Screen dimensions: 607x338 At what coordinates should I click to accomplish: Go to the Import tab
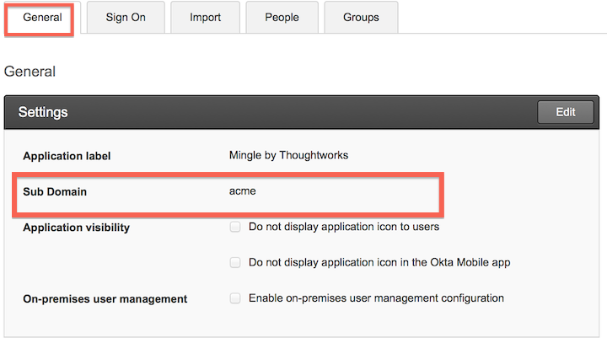(206, 18)
